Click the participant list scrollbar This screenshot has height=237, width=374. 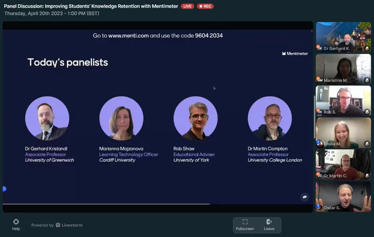[x=315, y=117]
